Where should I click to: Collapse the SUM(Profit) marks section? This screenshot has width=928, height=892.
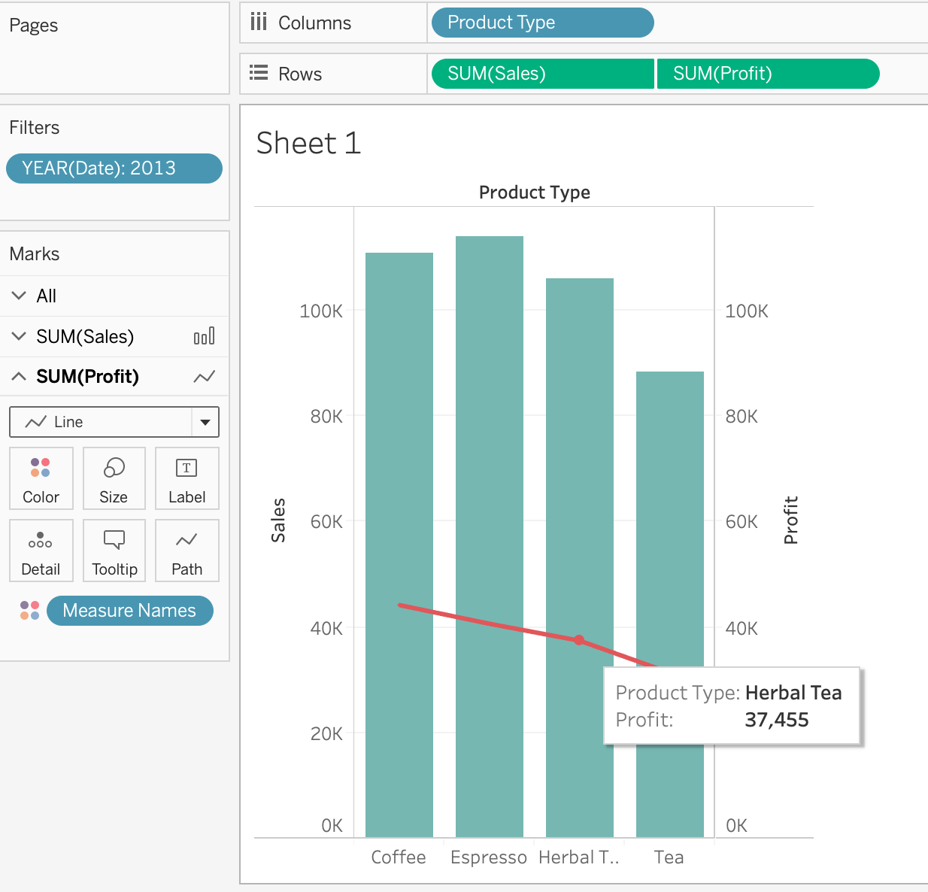[x=20, y=377]
